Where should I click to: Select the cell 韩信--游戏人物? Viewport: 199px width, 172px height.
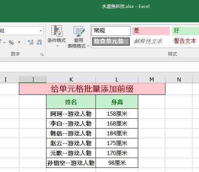click(x=71, y=133)
